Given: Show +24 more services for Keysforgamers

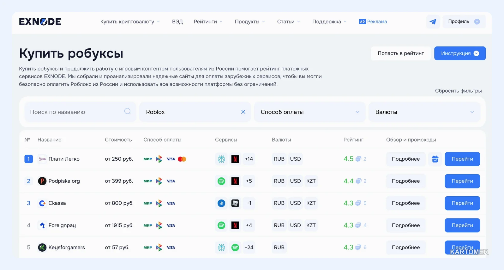Looking at the screenshot, I should pos(249,248).
